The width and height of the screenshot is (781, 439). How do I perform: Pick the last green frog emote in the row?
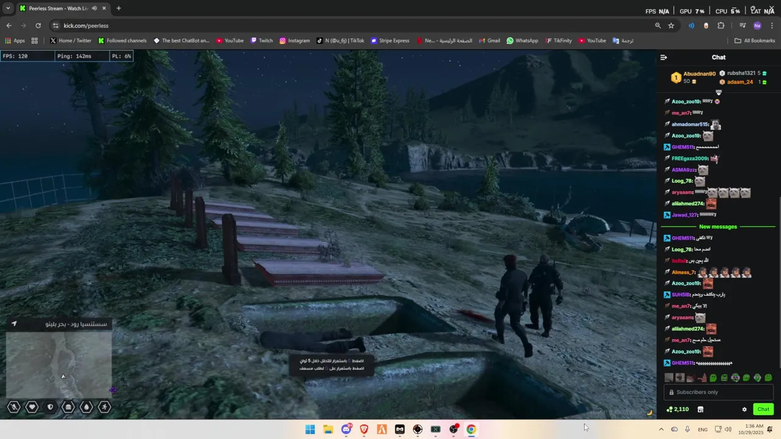point(768,377)
